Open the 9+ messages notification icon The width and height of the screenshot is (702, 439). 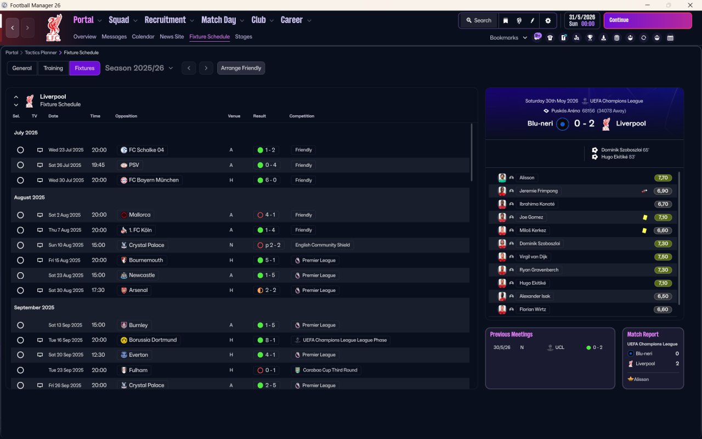tap(537, 37)
